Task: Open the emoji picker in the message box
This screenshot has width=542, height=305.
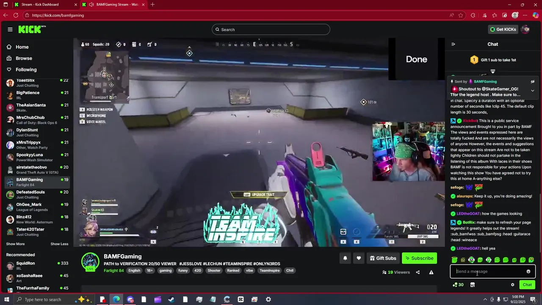Action: pos(528,272)
